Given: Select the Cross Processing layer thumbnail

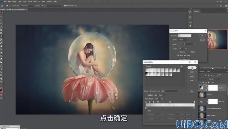Looking at the screenshot, I should pos(202,109).
